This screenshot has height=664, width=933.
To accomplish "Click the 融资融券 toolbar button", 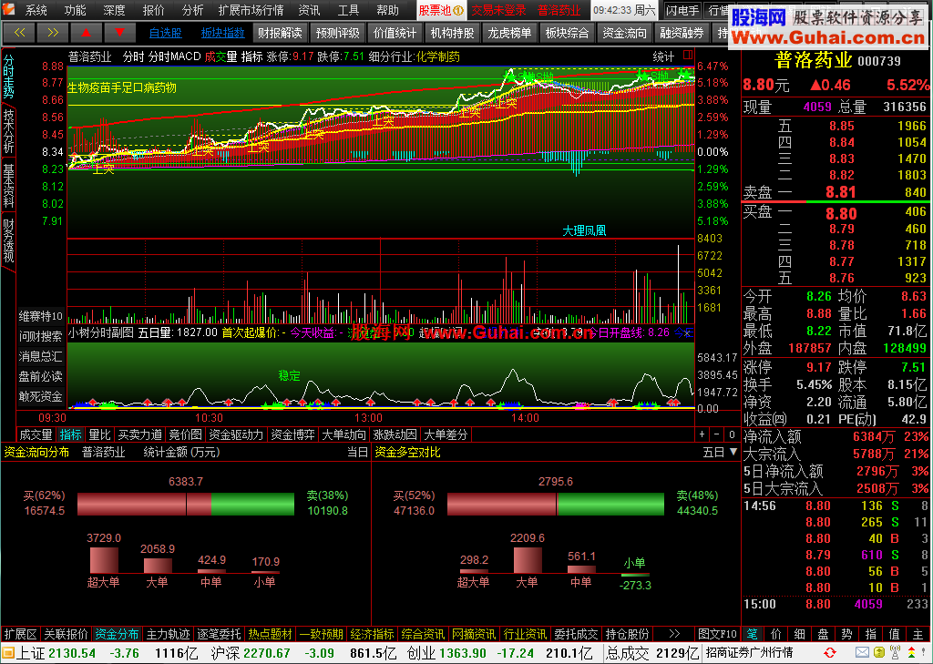I will click(x=682, y=34).
